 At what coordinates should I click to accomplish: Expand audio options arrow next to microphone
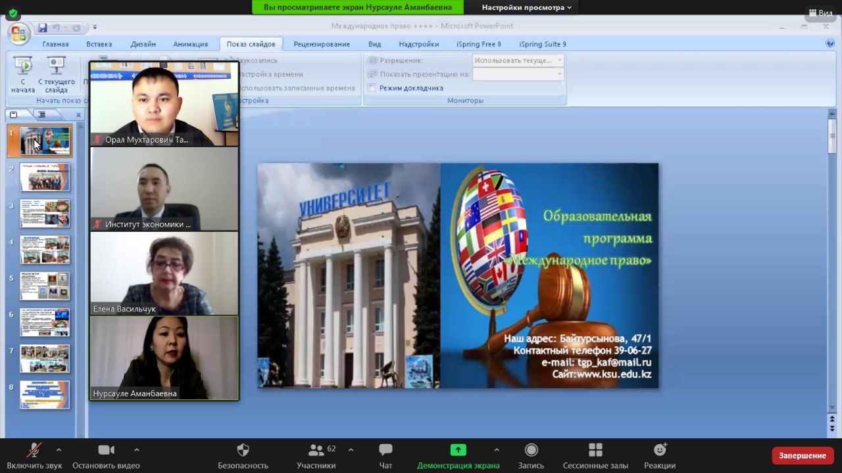[59, 450]
